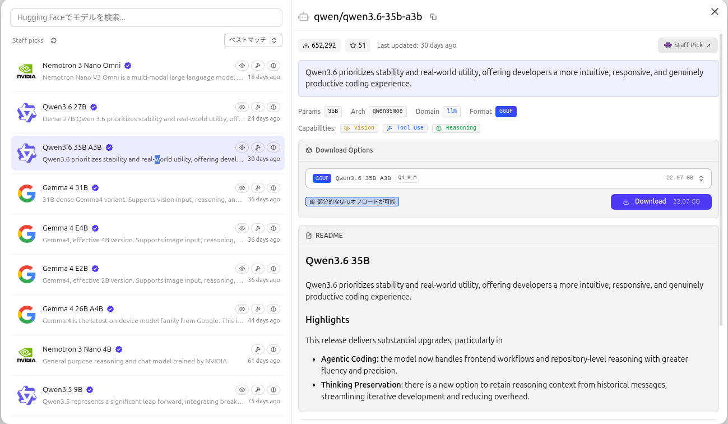
Task: Click the reasoning icon on Qwen3.5 9B
Action: click(x=273, y=390)
